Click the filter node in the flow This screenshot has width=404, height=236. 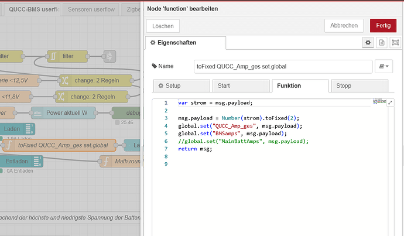pos(68,56)
